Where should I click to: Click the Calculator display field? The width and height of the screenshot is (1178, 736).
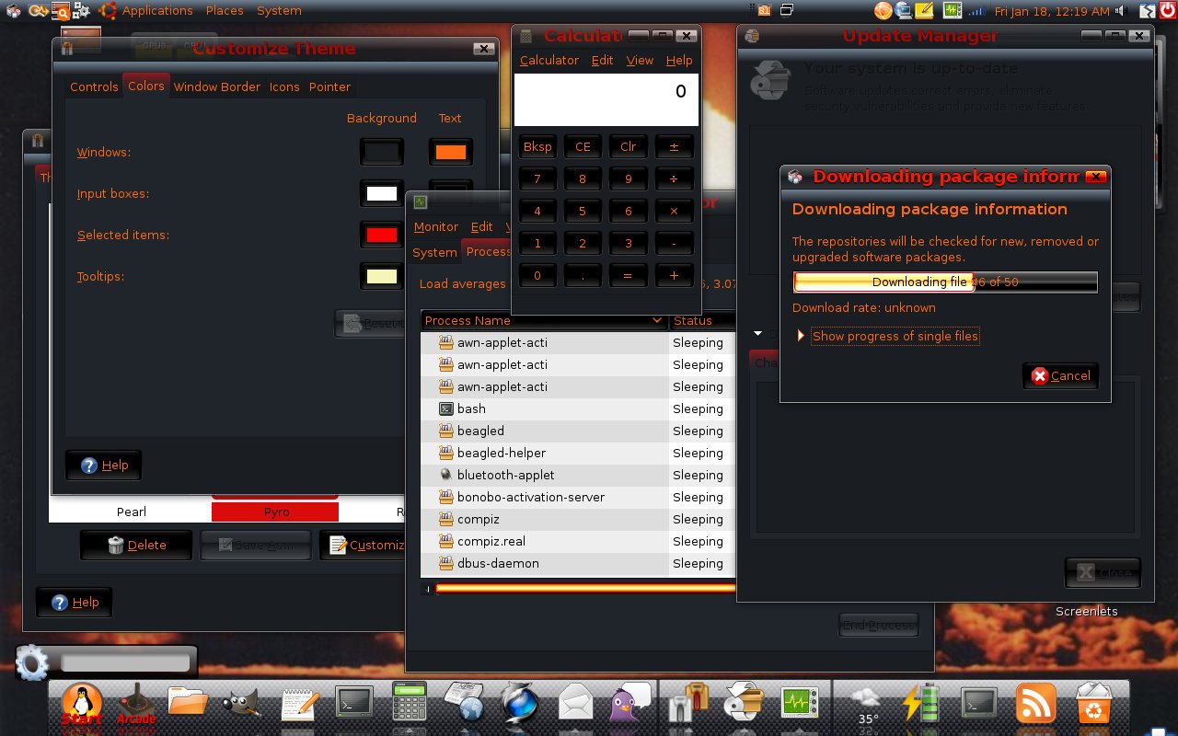pos(606,99)
